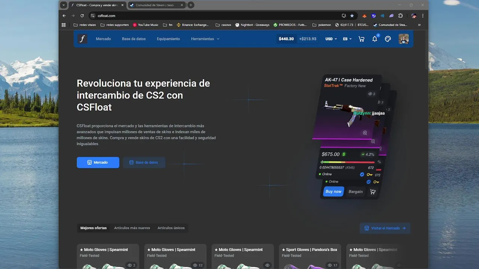The height and width of the screenshot is (269, 479).
Task: Open the user profile avatar
Action: click(x=403, y=39)
